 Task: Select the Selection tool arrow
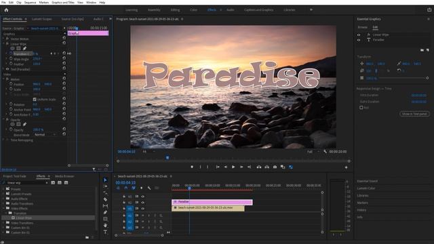click(x=105, y=180)
